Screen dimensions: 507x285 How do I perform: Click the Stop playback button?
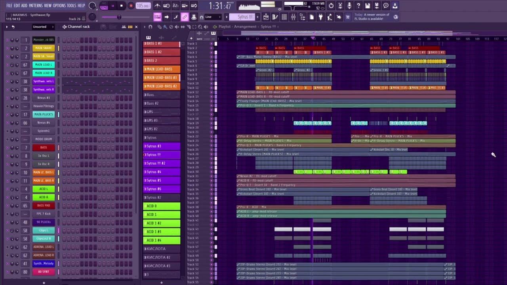[x=121, y=6]
